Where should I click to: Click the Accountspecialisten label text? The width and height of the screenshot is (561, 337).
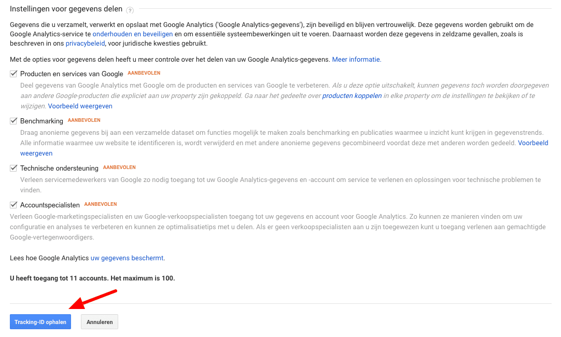click(50, 205)
